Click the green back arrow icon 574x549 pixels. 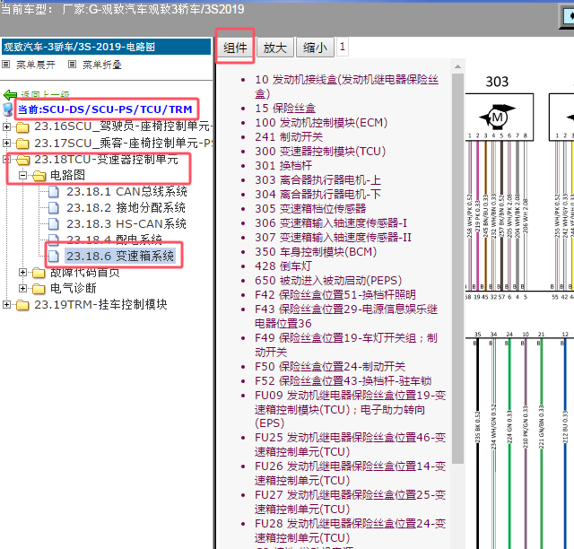(10, 95)
